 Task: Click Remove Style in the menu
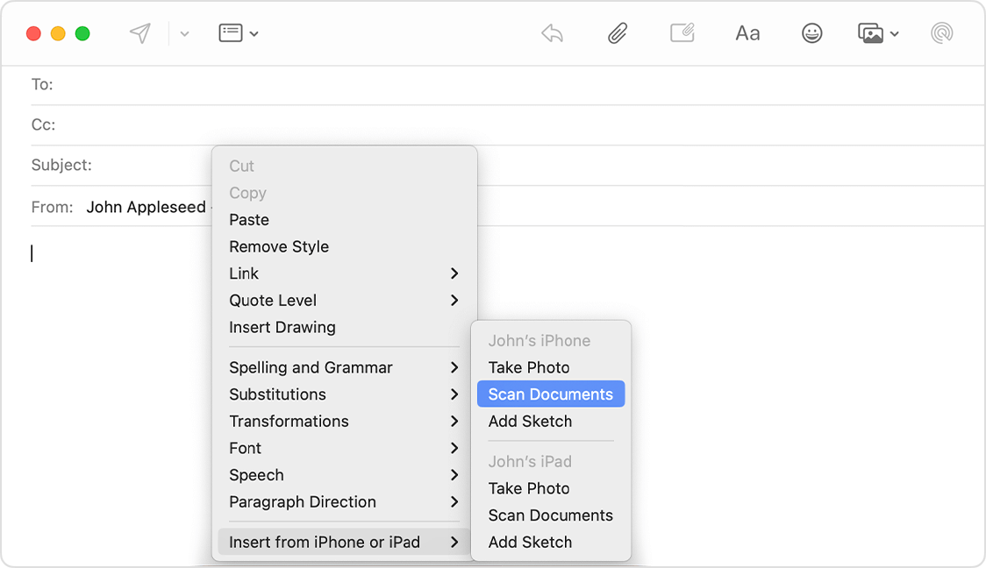pyautogui.click(x=279, y=246)
